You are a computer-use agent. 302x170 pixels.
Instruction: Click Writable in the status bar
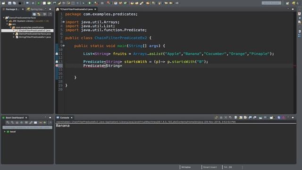[x=186, y=167]
